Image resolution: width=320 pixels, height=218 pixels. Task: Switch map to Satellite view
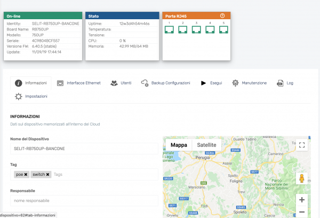coord(206,145)
